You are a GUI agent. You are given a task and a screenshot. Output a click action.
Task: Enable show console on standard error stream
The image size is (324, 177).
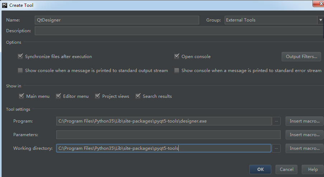177,71
